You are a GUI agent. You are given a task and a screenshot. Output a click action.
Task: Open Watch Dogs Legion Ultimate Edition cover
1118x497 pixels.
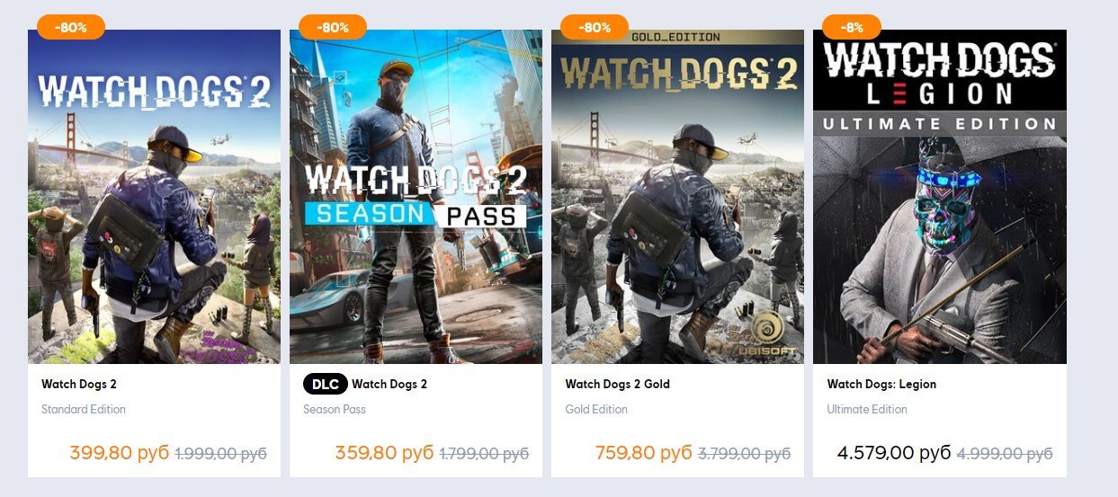tap(940, 197)
